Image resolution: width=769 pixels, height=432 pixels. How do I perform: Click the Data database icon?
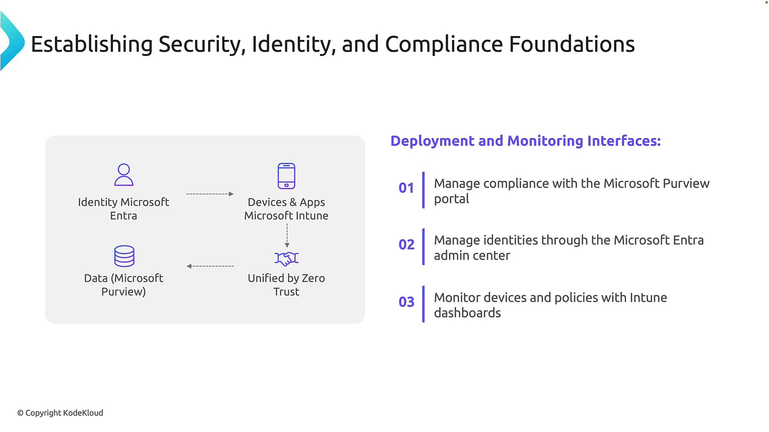pyautogui.click(x=124, y=256)
